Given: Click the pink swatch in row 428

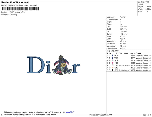Looking at the screenshot, I should pyautogui.click(x=113, y=63).
